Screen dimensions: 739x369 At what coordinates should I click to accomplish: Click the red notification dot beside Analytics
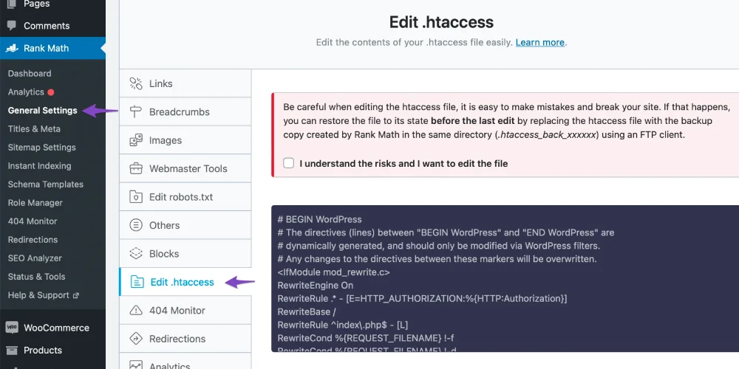(51, 92)
